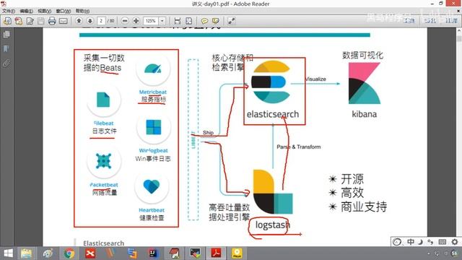Screen dimensions: 462x260
Task: Open IME soft keyboard icon
Action: [x=443, y=242]
